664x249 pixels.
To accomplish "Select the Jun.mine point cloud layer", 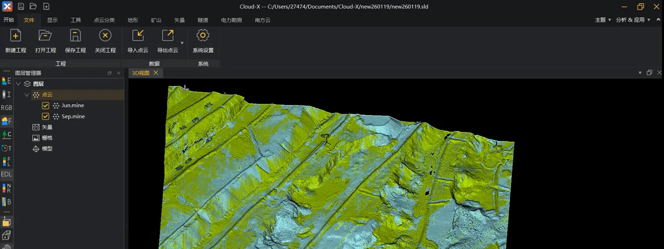I will [x=73, y=105].
